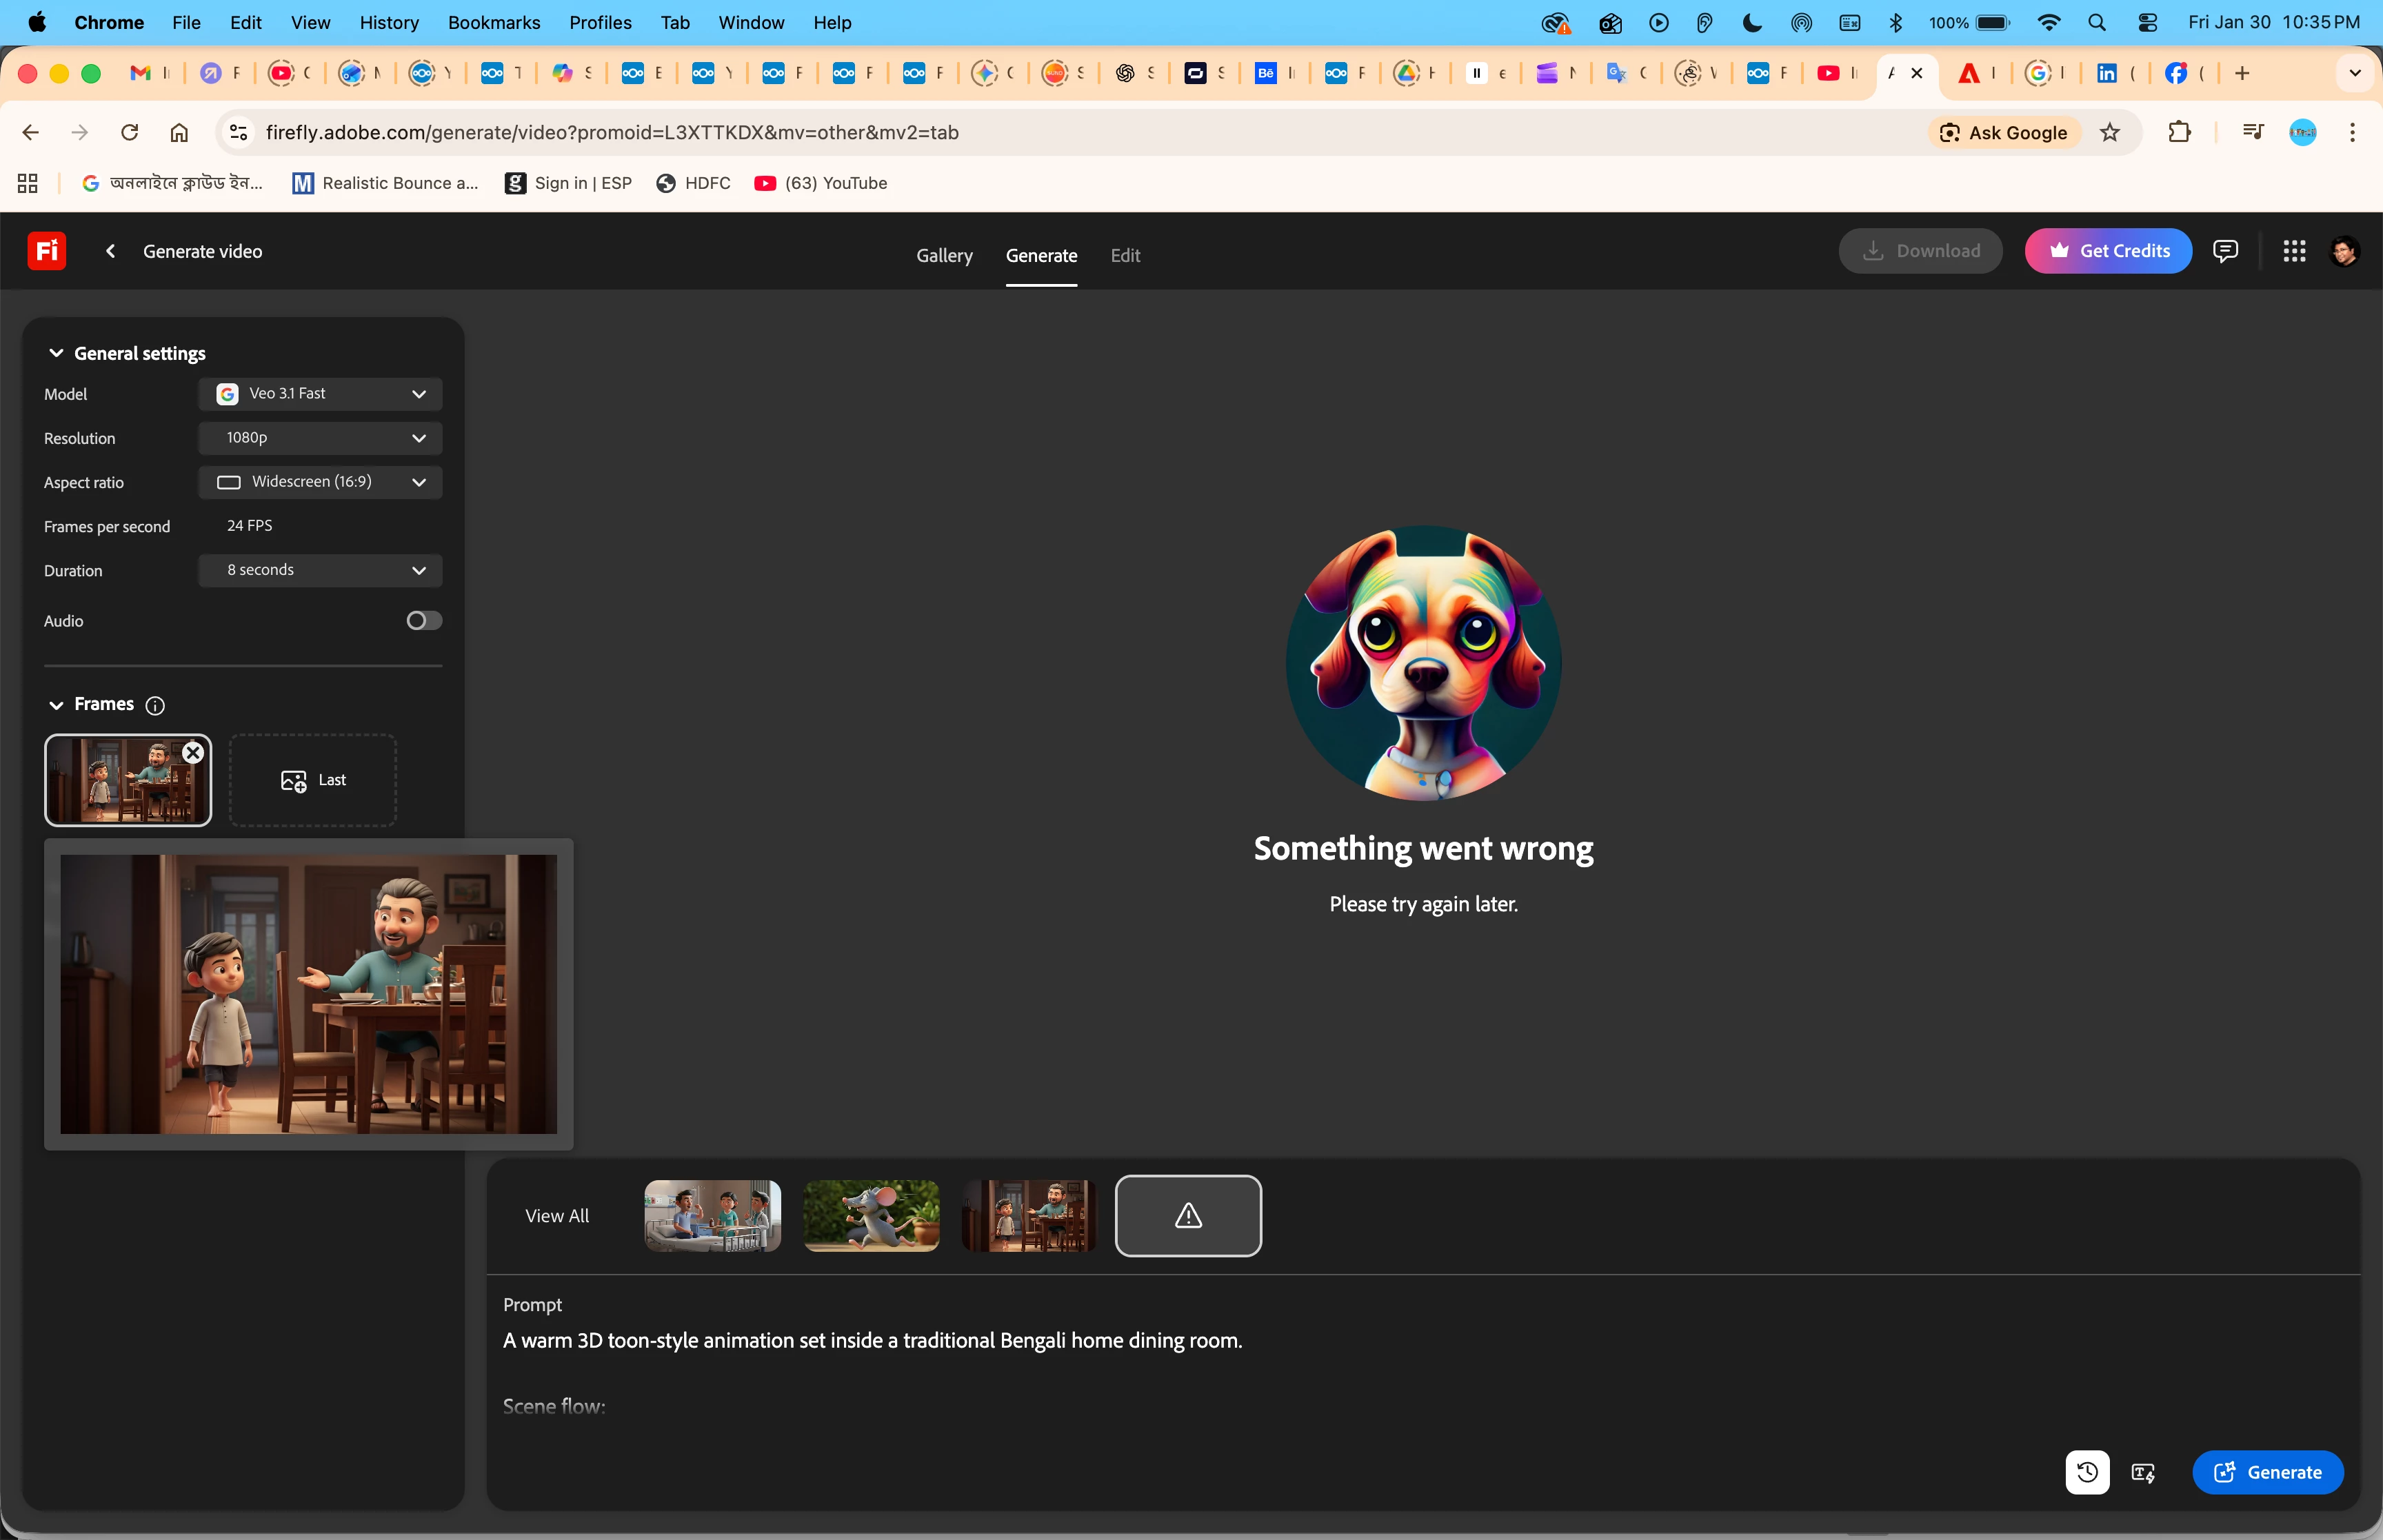
Task: Toggle the Audio switch on
Action: click(x=424, y=621)
